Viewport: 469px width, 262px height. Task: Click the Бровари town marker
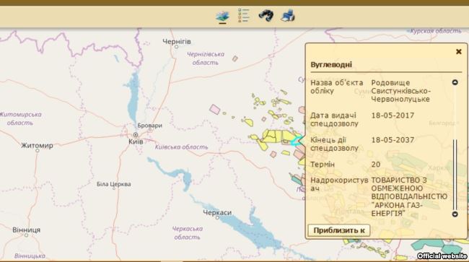coord(150,131)
